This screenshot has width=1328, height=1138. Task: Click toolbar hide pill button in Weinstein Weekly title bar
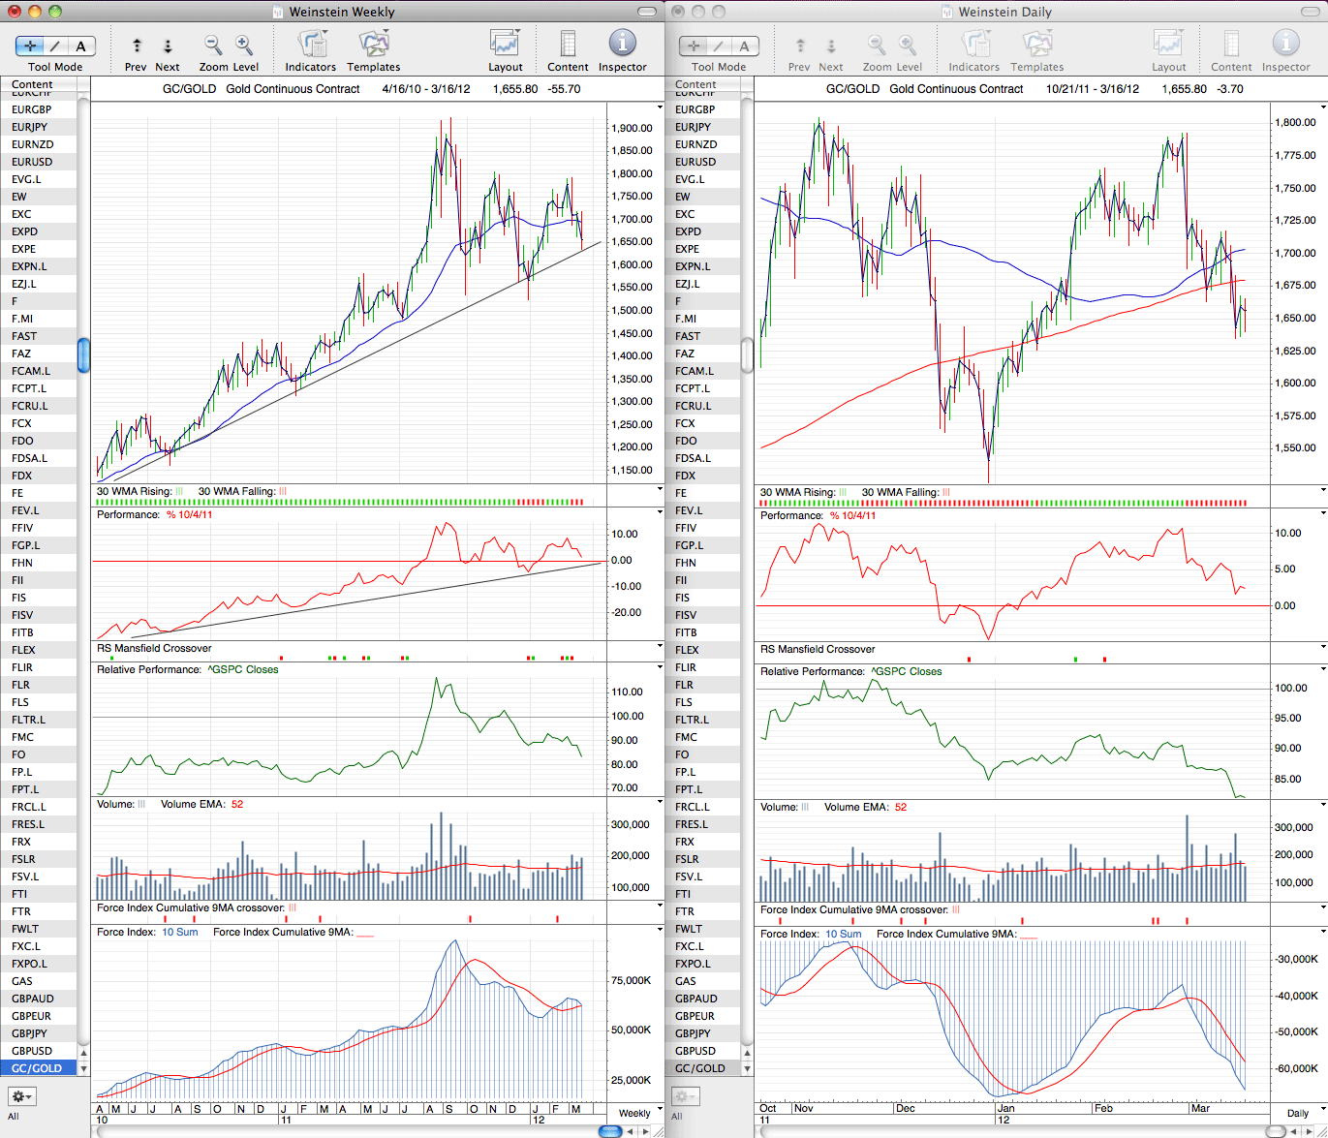tap(648, 12)
